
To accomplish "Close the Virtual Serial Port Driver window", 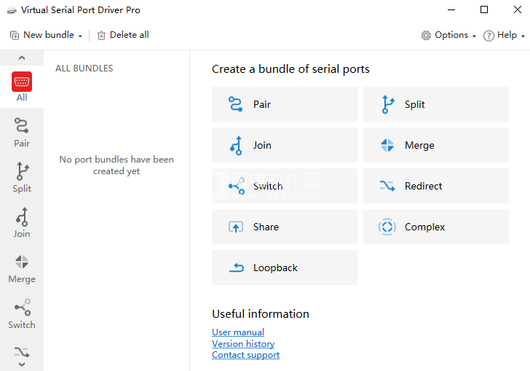I will [517, 9].
